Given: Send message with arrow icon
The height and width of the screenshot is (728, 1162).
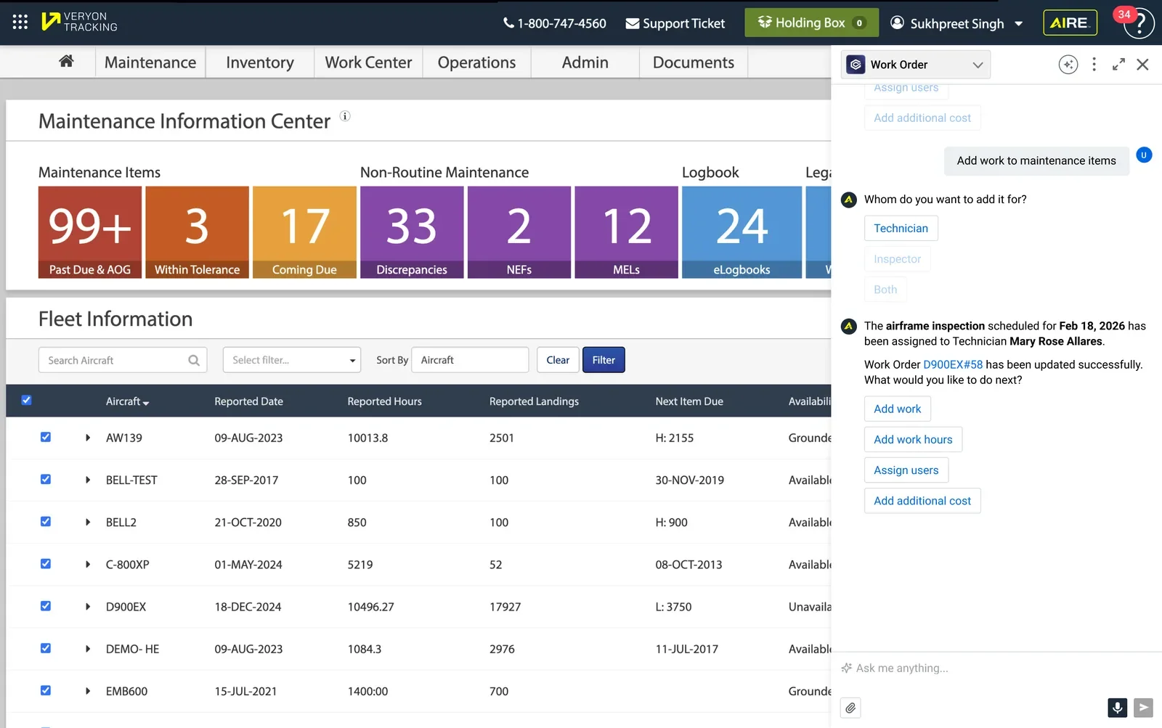Looking at the screenshot, I should pyautogui.click(x=1143, y=707).
